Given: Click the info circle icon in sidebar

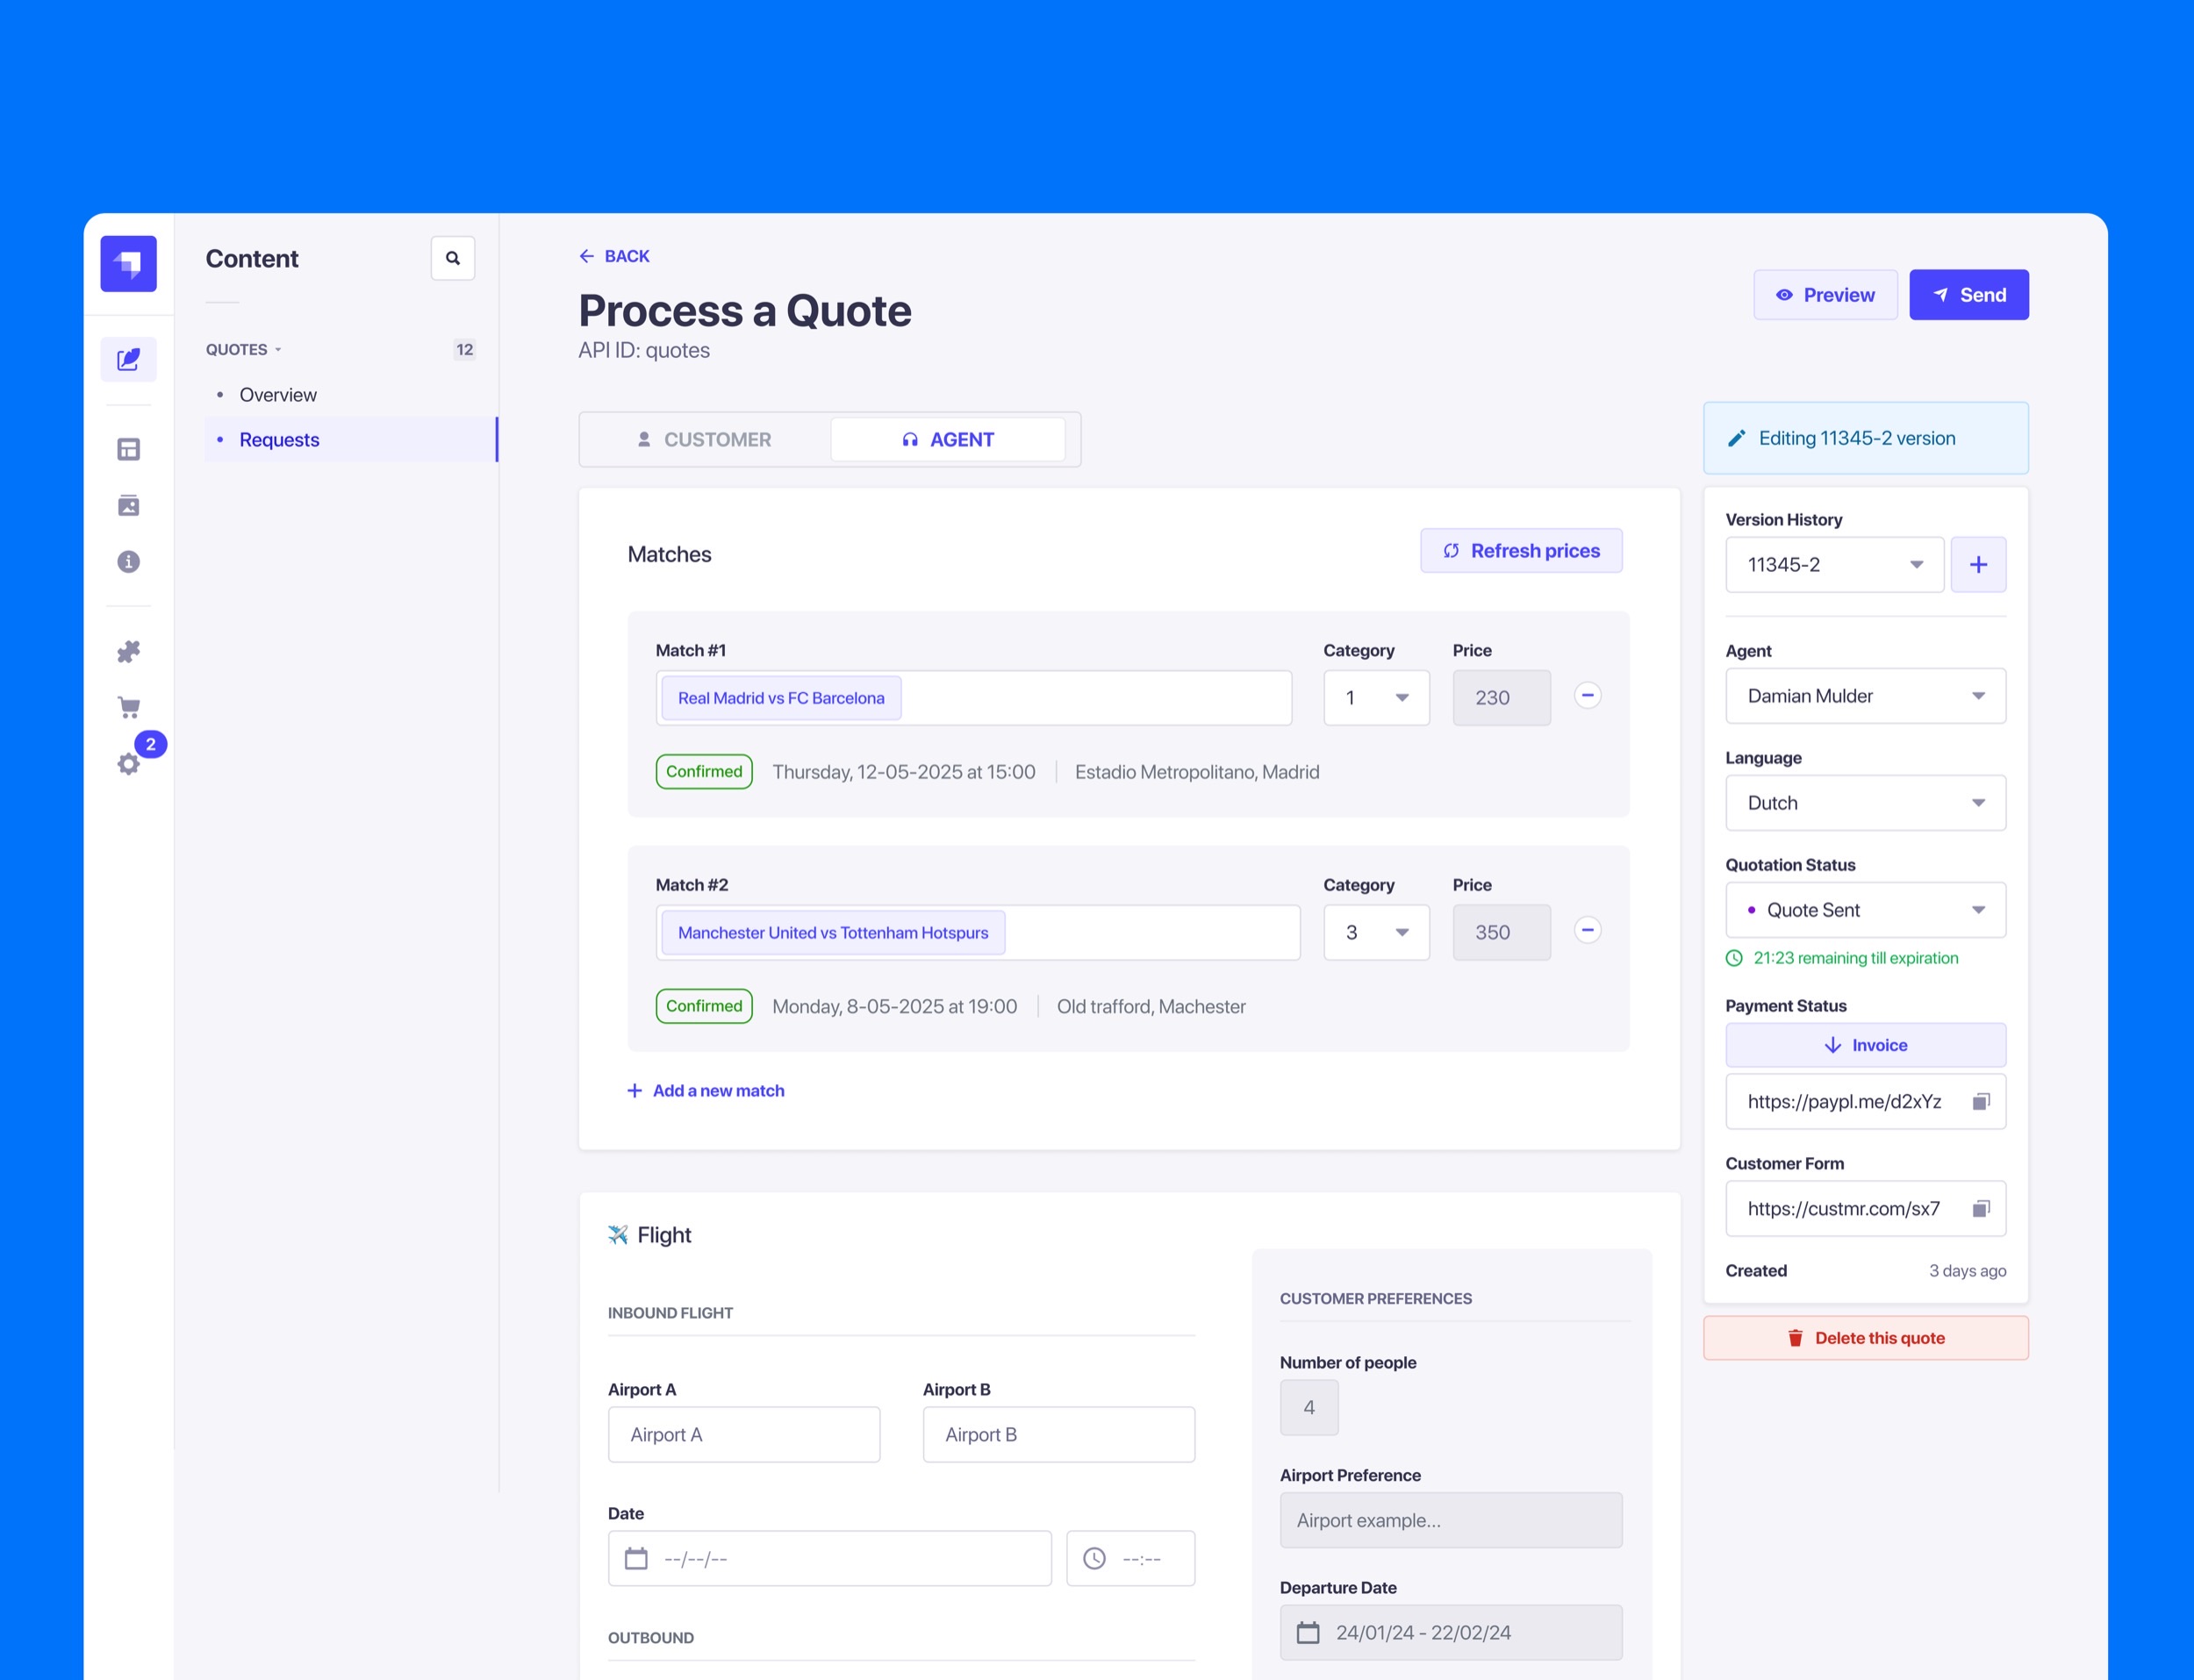Looking at the screenshot, I should point(128,562).
